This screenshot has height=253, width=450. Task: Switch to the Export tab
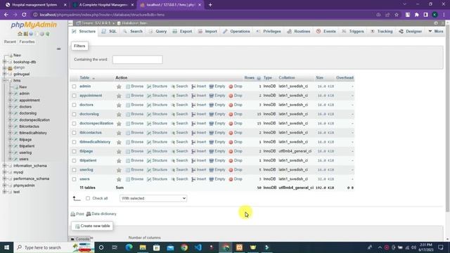pos(183,31)
